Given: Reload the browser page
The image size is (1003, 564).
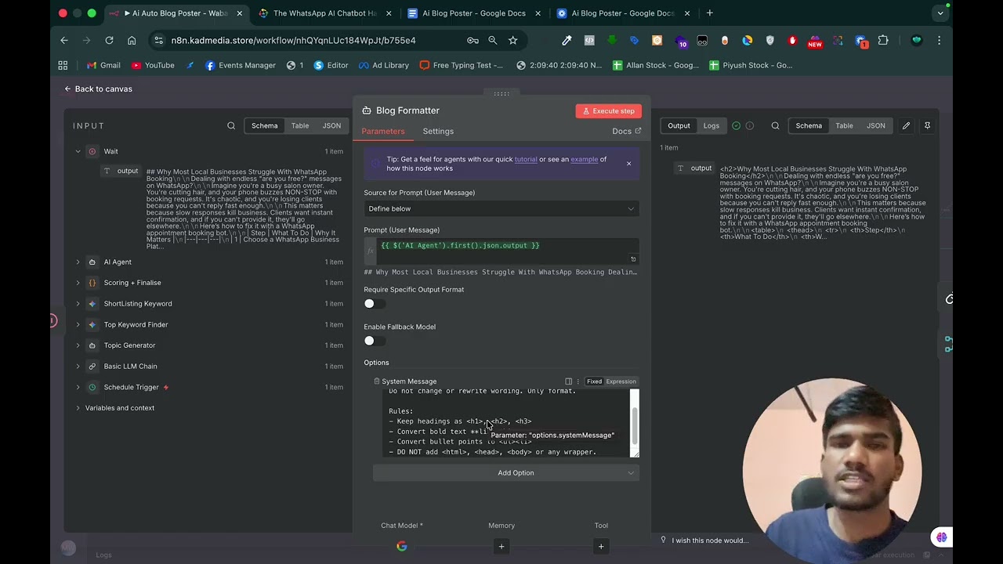Looking at the screenshot, I should tap(109, 40).
